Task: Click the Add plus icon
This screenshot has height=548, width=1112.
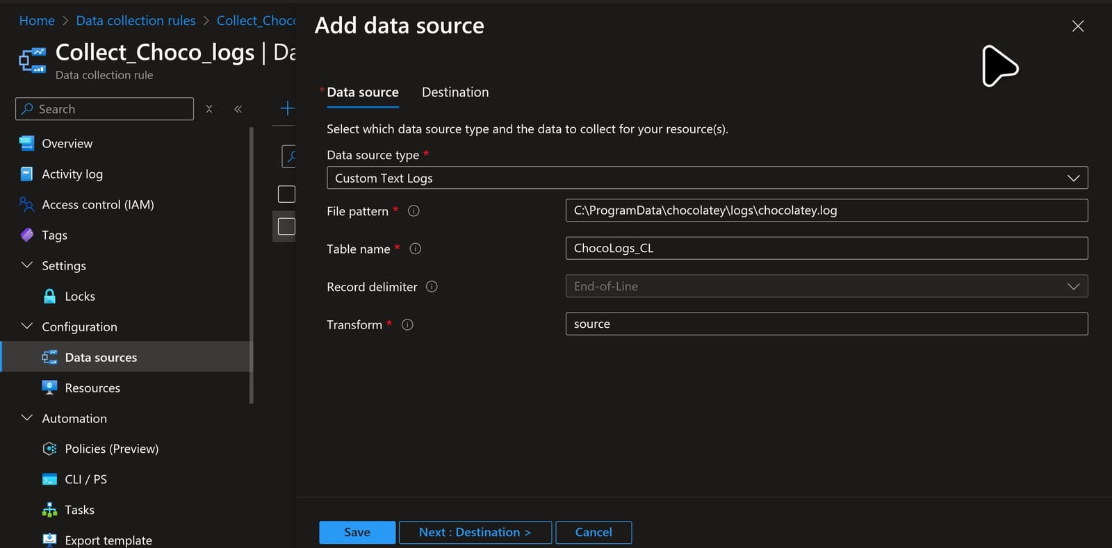Action: 287,108
